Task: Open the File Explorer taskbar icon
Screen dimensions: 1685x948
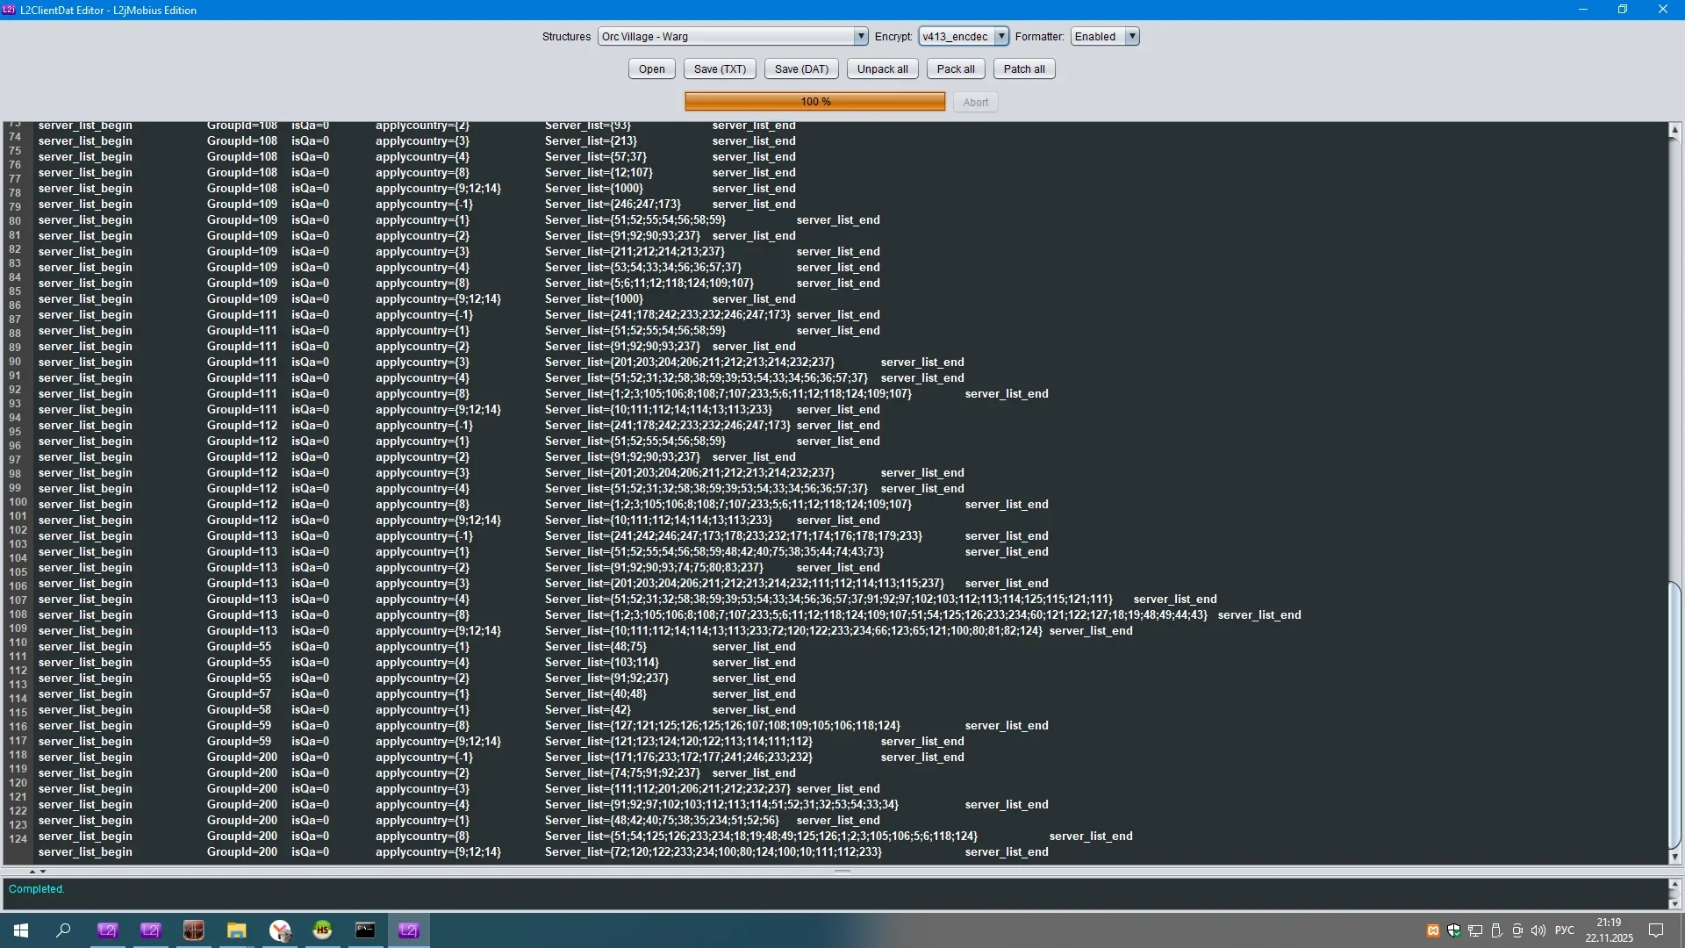Action: coord(236,930)
